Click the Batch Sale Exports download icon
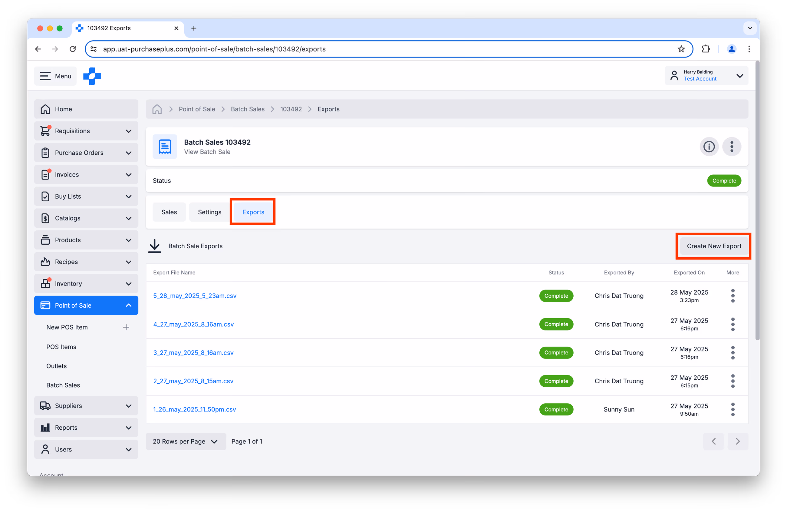Viewport: 787px width, 512px height. (x=154, y=246)
